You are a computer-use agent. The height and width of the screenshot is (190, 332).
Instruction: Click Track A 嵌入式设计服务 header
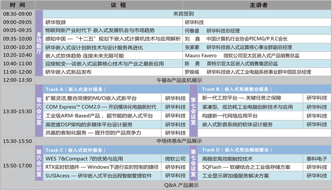tap(116, 89)
